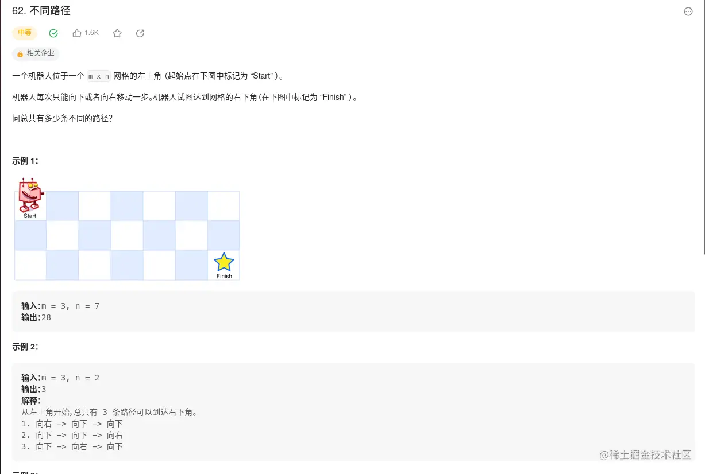Click the 示例 2 heading
Viewport: 705px width, 474px height.
(25, 347)
